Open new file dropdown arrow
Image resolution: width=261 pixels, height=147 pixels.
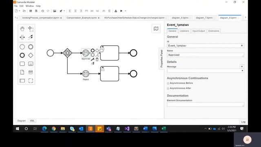[20, 11]
